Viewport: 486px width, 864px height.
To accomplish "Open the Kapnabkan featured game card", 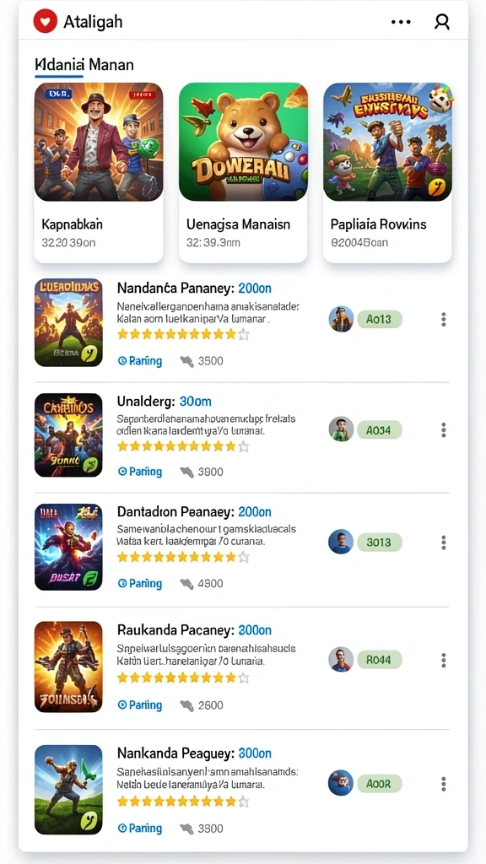I will tap(99, 172).
